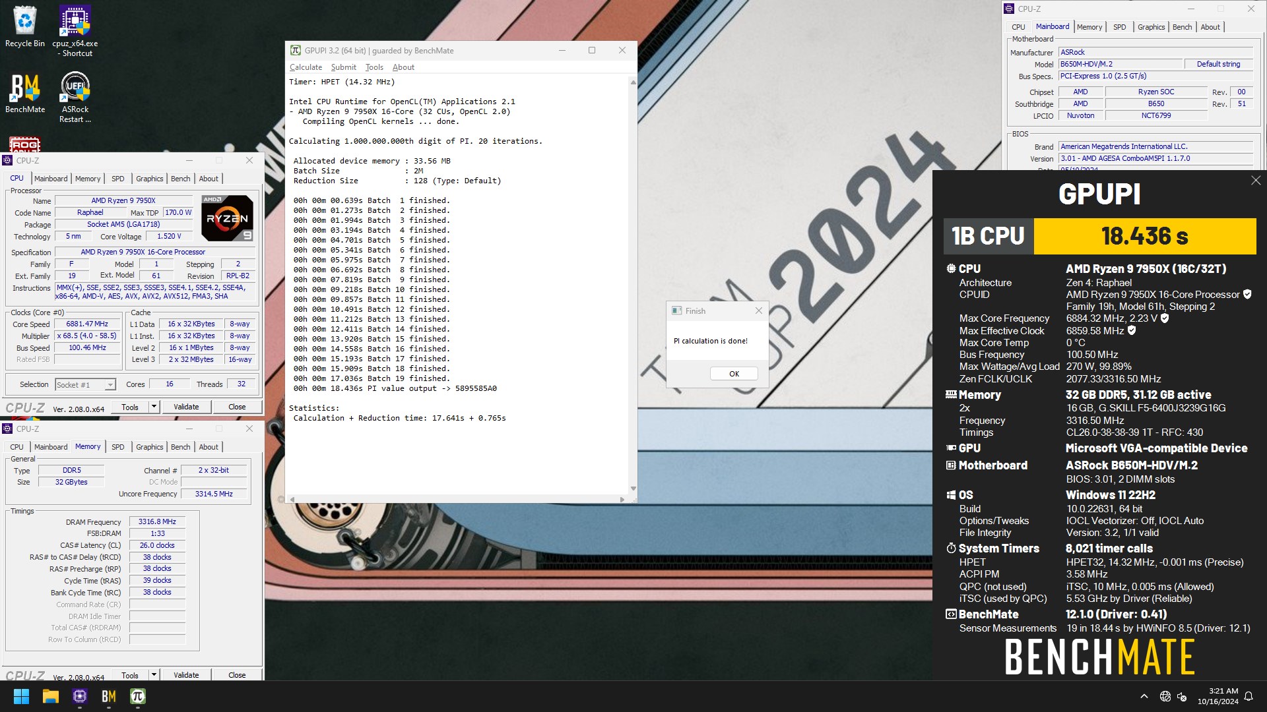Screen dimensions: 1267x712
Task: Click the GPUPI horizontal scrollbar right arrow
Action: point(622,499)
